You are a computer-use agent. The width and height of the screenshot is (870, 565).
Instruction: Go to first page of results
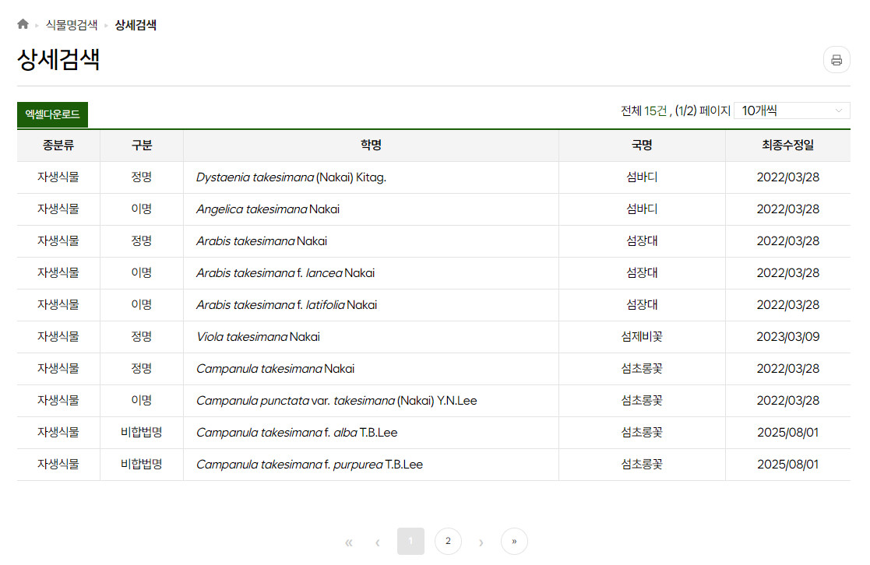click(x=348, y=542)
